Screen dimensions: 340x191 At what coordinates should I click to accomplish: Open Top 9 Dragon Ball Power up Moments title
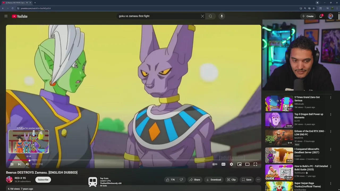(309, 116)
